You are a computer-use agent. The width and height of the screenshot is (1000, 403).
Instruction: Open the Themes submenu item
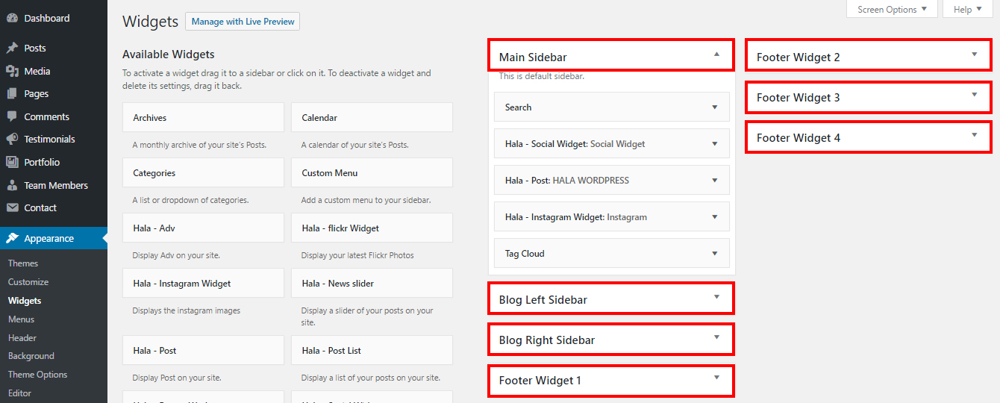(23, 263)
